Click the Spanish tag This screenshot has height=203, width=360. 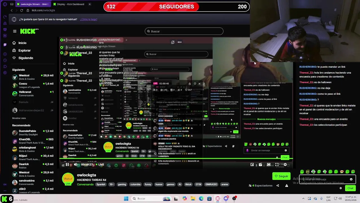pyautogui.click(x=101, y=184)
